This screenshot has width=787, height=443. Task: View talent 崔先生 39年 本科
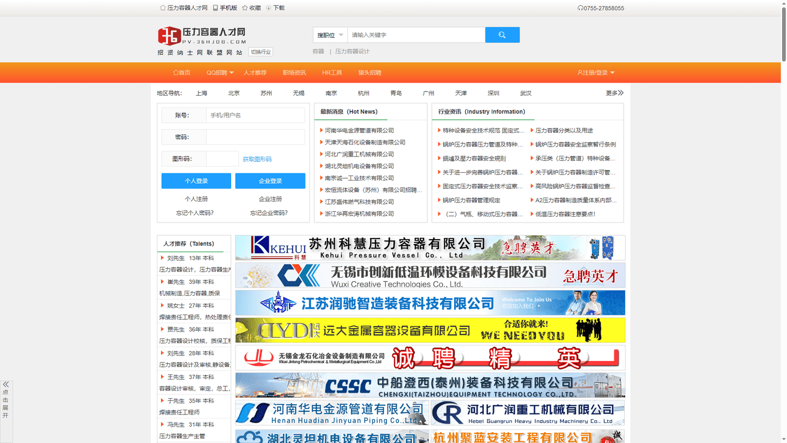pyautogui.click(x=190, y=282)
